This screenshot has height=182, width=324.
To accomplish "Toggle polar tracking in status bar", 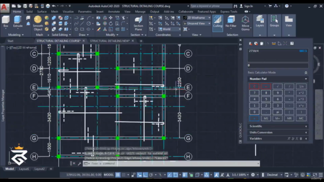I will coord(151,175).
